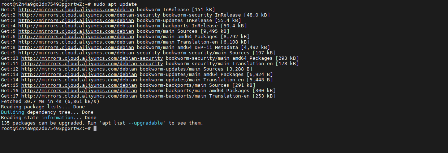Click the debian-security link on the Get:10 line

(92, 58)
